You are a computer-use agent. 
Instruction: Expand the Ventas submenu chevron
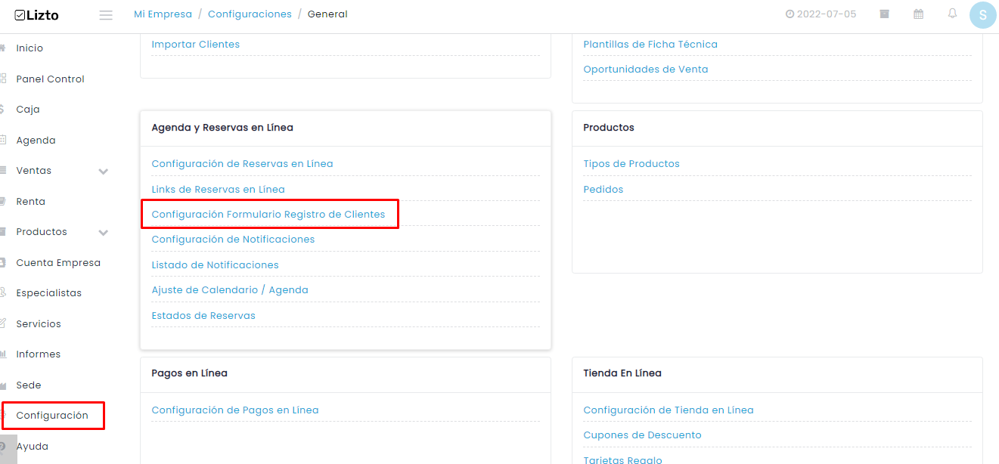point(104,172)
